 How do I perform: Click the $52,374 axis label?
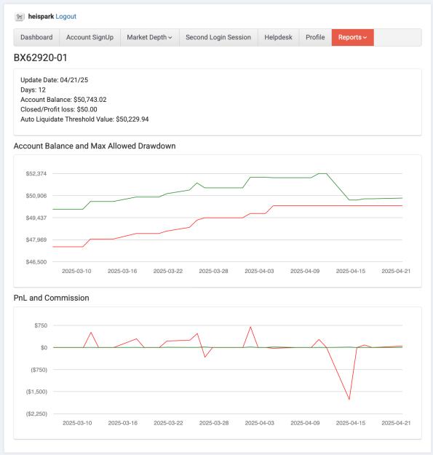(36, 173)
